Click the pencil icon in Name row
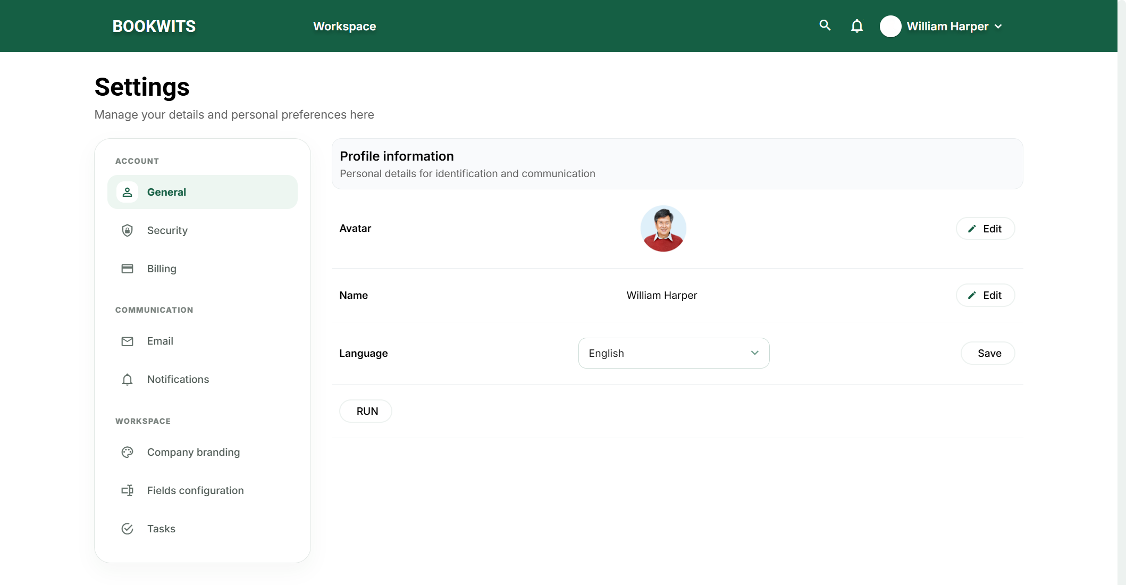The width and height of the screenshot is (1126, 585). point(972,295)
